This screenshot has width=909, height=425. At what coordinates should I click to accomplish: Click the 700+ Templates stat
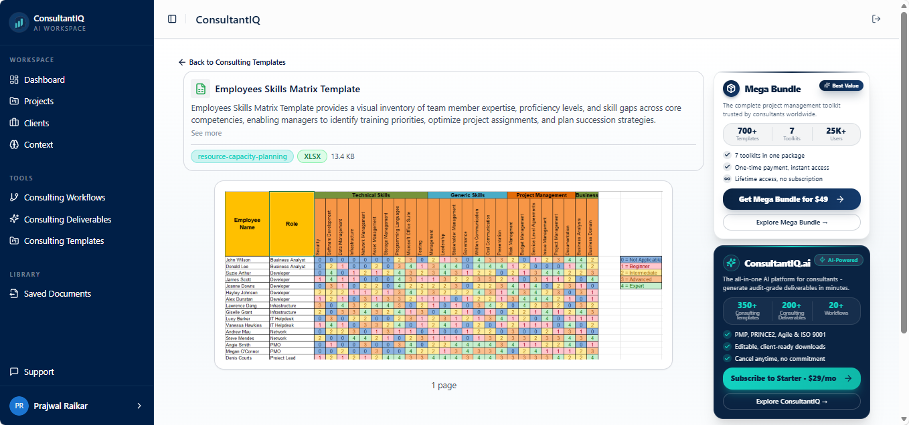748,134
